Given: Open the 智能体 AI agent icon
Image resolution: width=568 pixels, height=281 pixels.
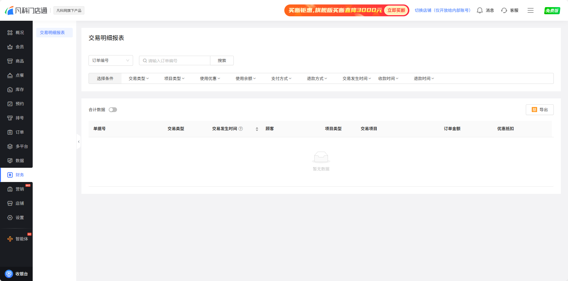Looking at the screenshot, I should point(10,239).
